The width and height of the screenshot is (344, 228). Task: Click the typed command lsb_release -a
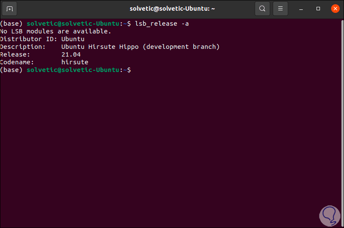pos(162,24)
